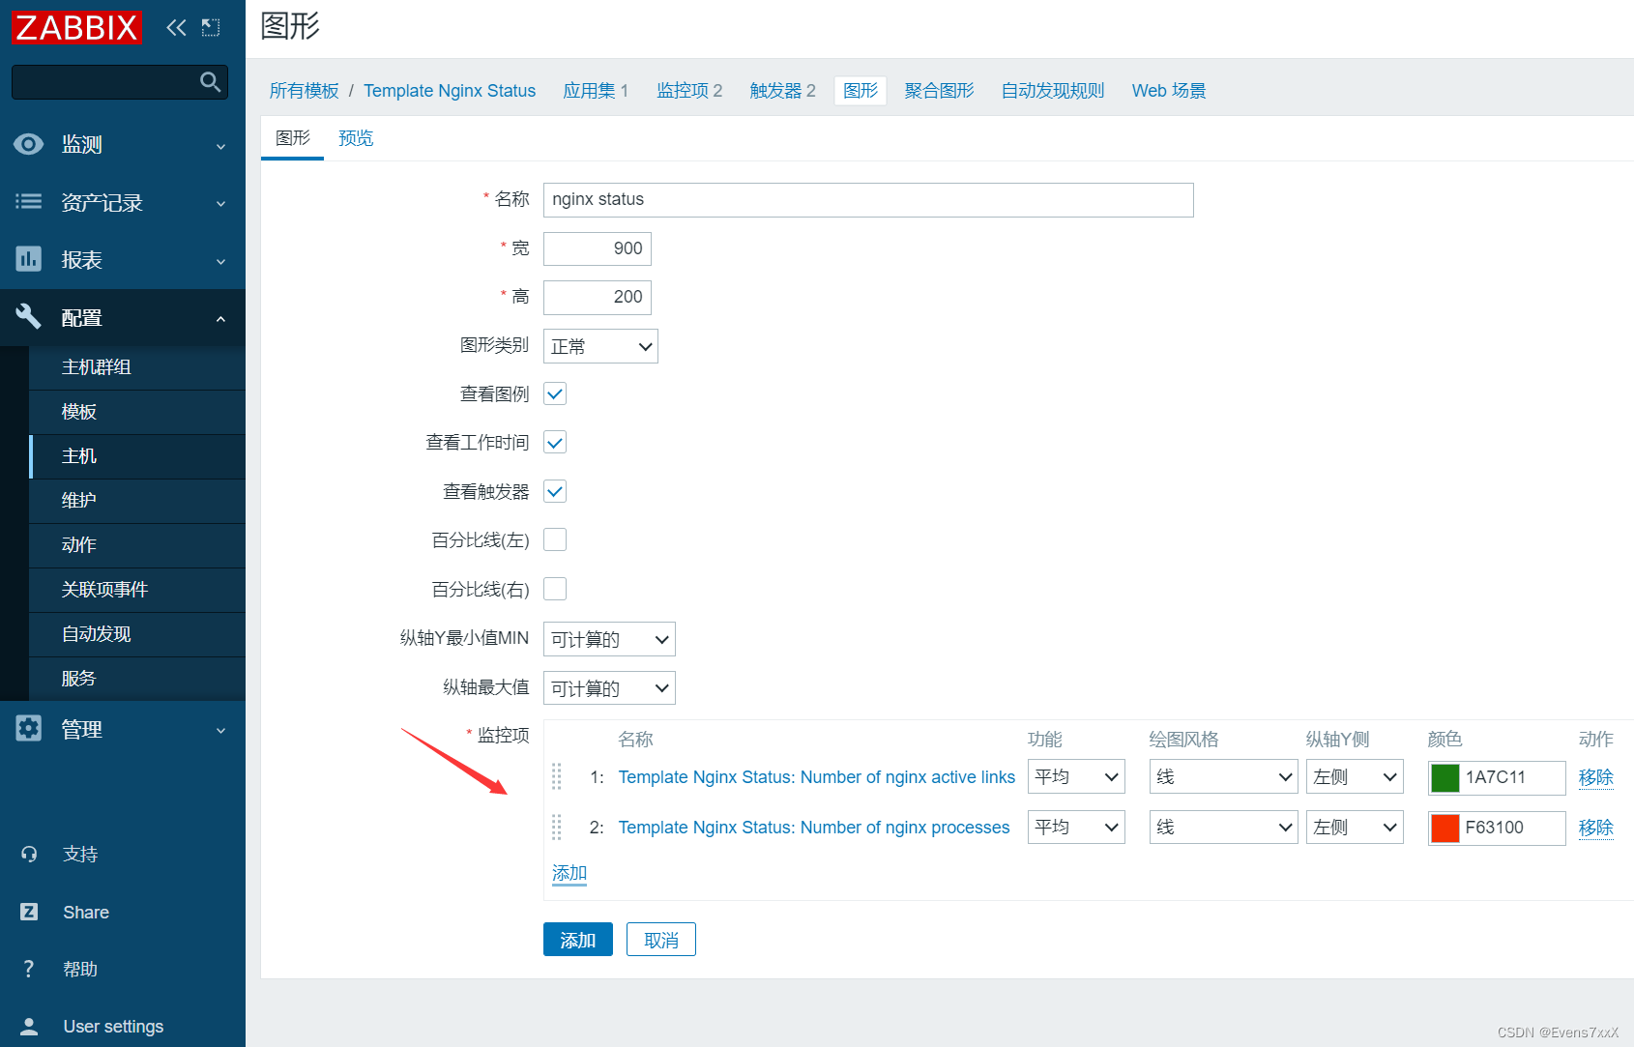Disable the 查看图例 checkbox
Viewport: 1634px width, 1047px height.
(x=554, y=393)
